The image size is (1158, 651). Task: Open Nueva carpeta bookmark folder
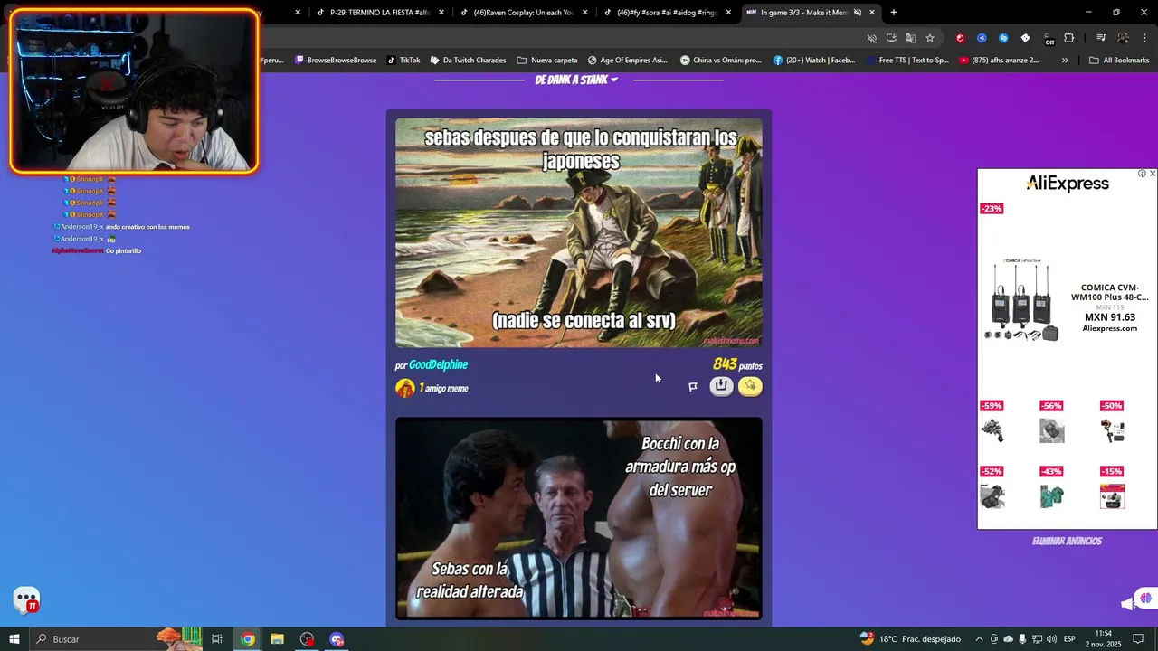tap(546, 61)
